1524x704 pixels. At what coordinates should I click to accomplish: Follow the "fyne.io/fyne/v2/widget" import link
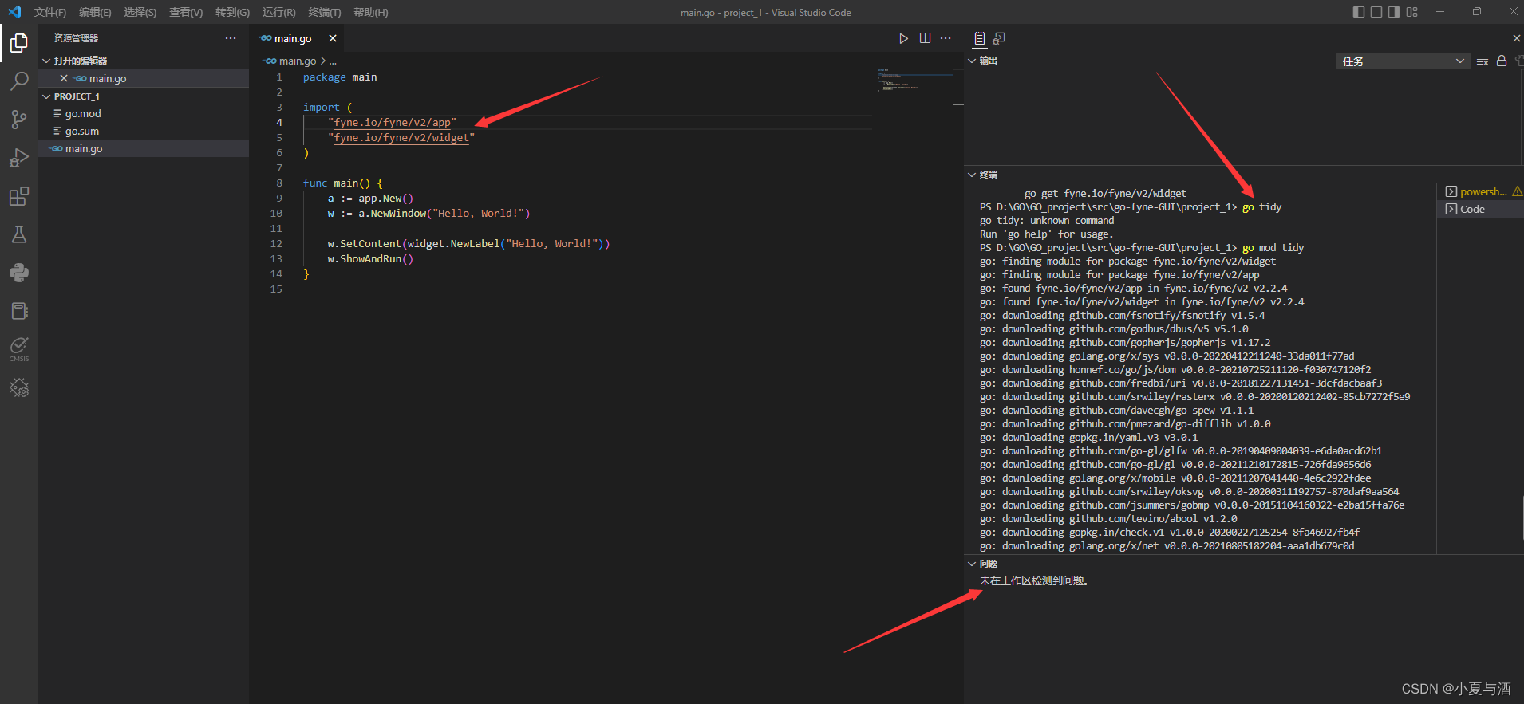click(401, 138)
